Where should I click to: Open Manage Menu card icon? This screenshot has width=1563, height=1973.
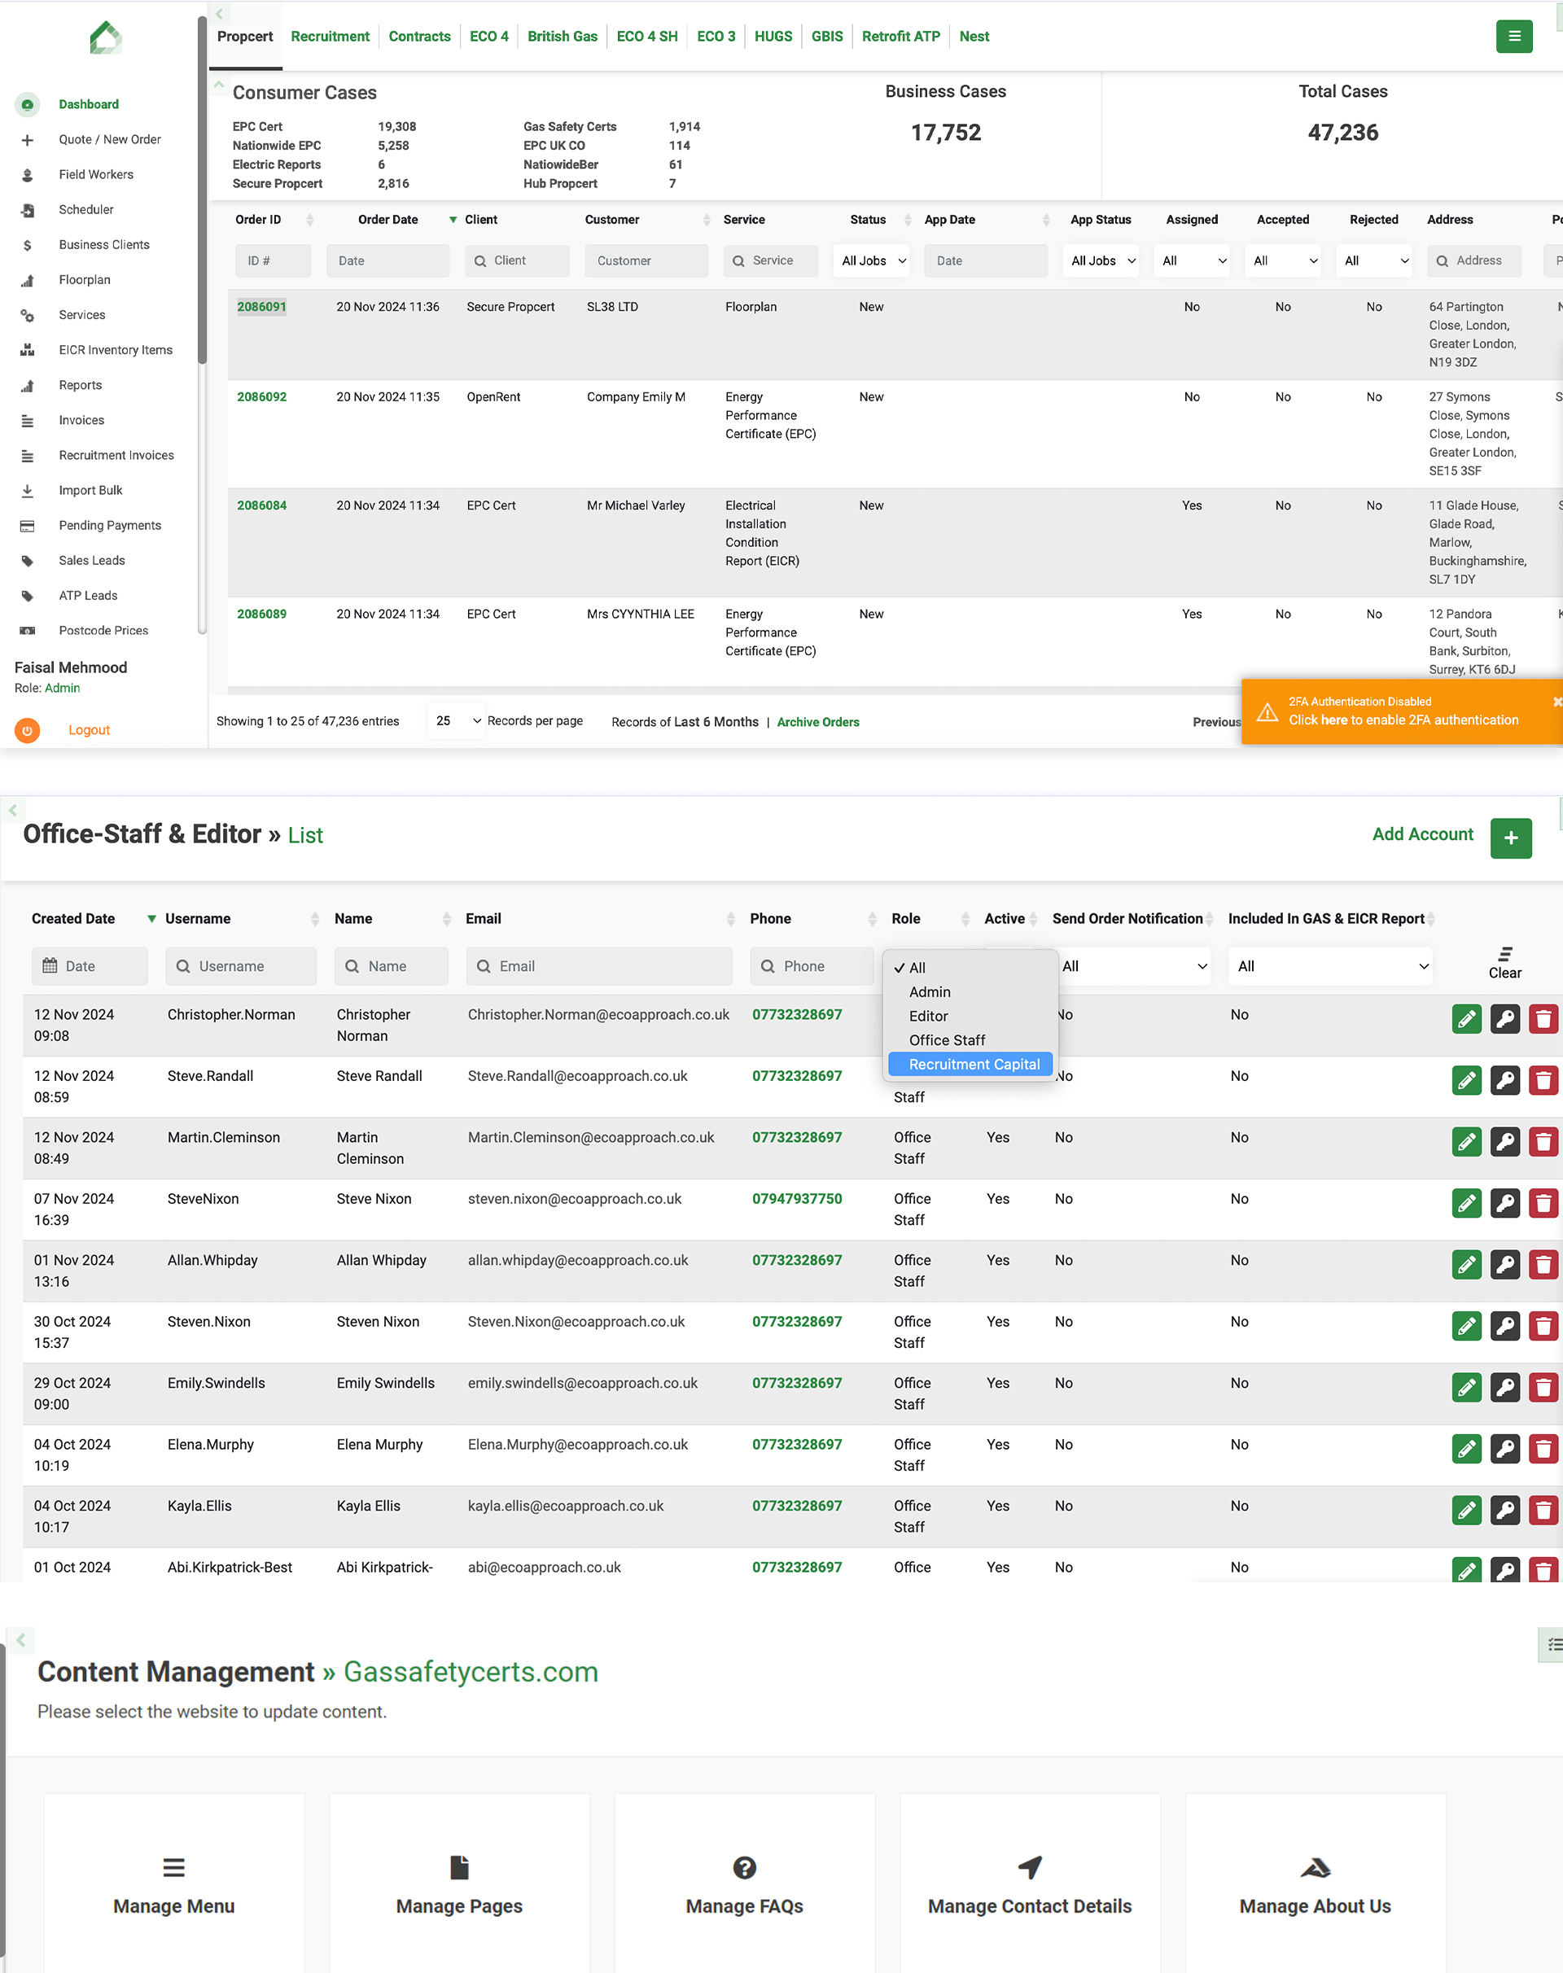click(x=174, y=1867)
